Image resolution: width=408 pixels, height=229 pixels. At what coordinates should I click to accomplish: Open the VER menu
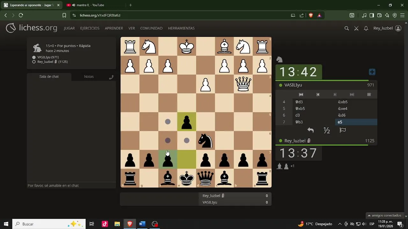pyautogui.click(x=132, y=28)
